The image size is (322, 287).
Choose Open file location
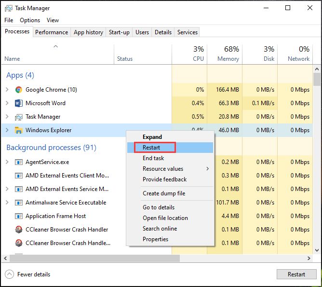point(170,218)
